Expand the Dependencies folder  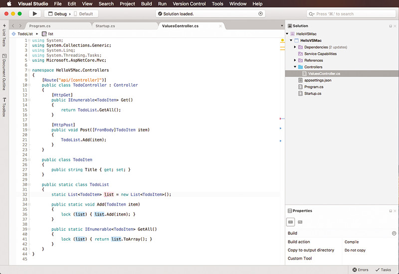(295, 47)
